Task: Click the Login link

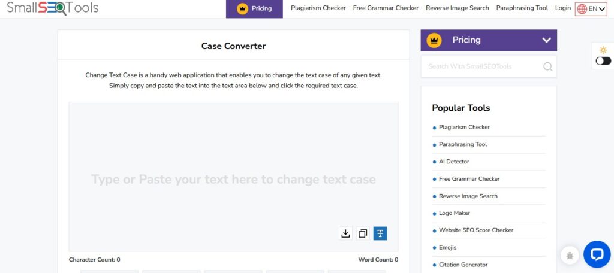Action: click(x=563, y=8)
